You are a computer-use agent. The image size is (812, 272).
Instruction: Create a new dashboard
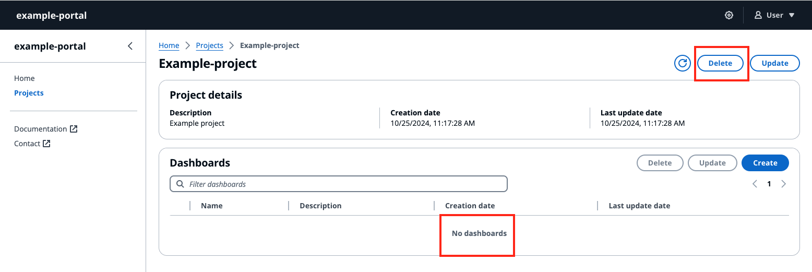pos(765,163)
